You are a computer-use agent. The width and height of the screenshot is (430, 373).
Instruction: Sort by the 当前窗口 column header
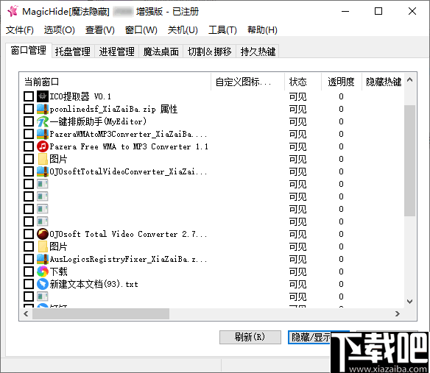(115, 82)
